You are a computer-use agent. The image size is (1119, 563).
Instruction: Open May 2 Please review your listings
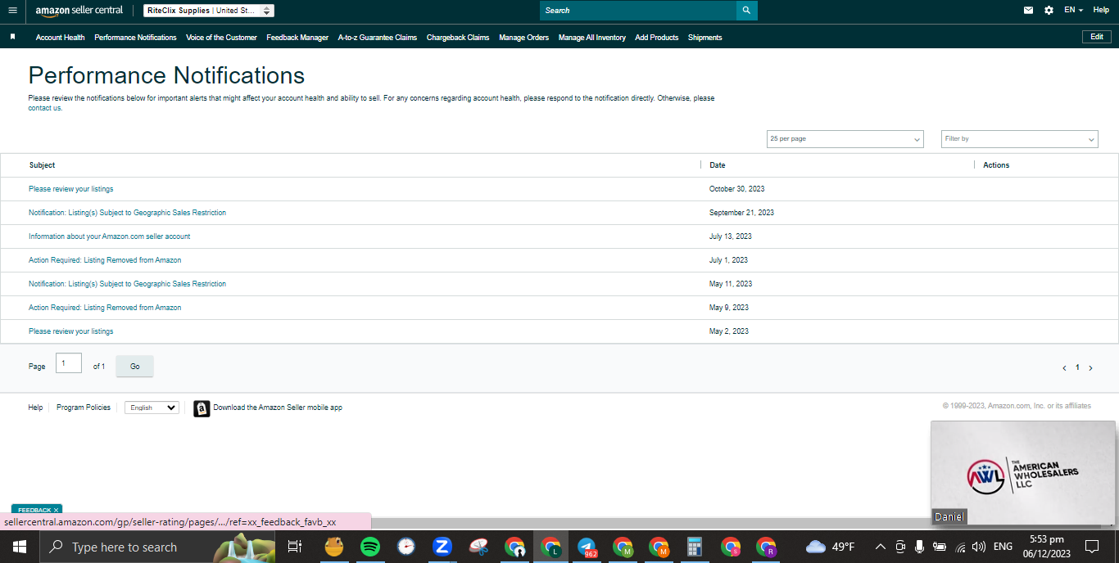click(x=71, y=331)
